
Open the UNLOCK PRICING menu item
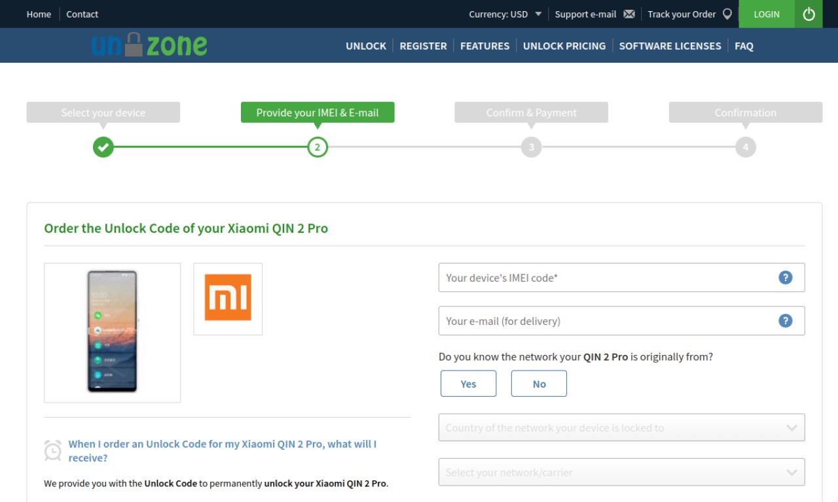[564, 46]
